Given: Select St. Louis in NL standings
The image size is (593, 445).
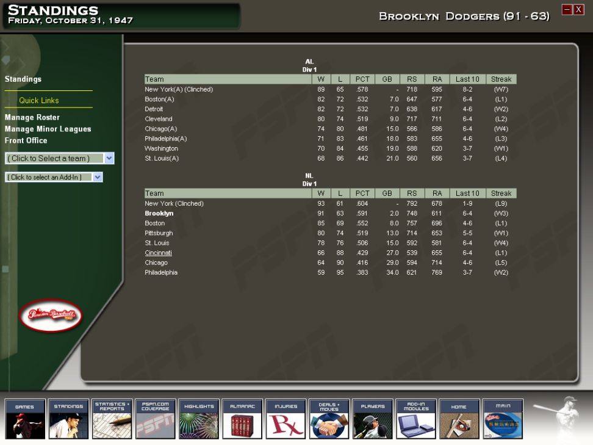Looking at the screenshot, I should (330, 243).
